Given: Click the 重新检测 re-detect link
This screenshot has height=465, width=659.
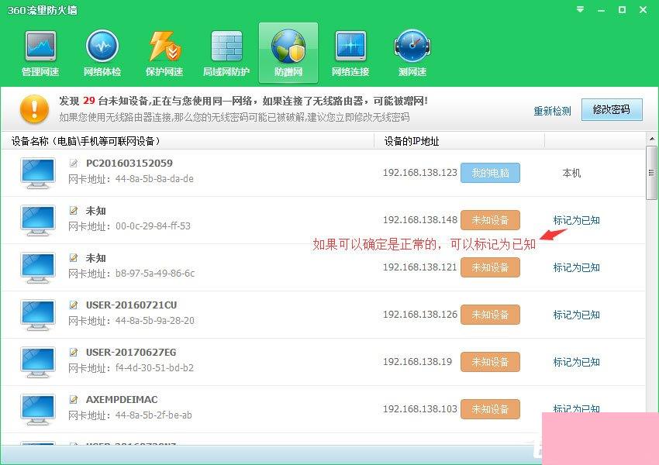Looking at the screenshot, I should click(552, 111).
